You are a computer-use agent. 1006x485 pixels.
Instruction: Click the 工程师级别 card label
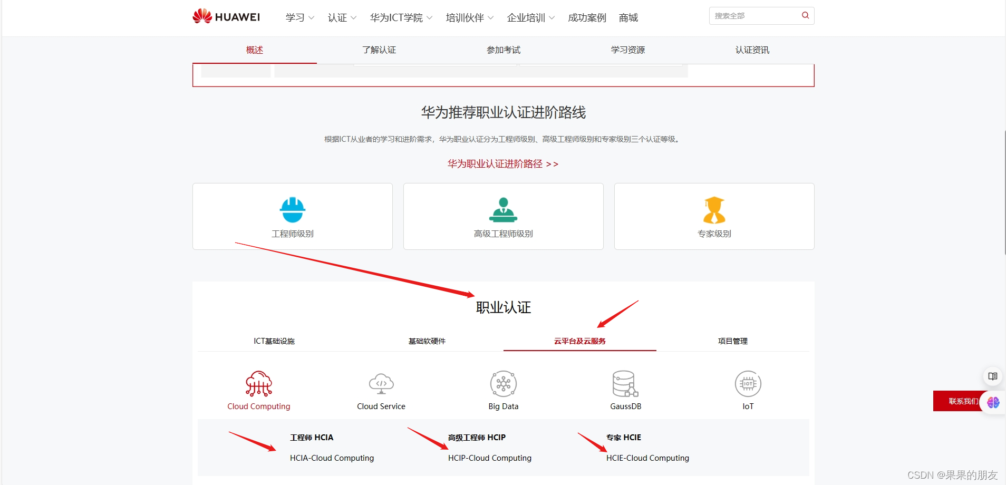293,234
